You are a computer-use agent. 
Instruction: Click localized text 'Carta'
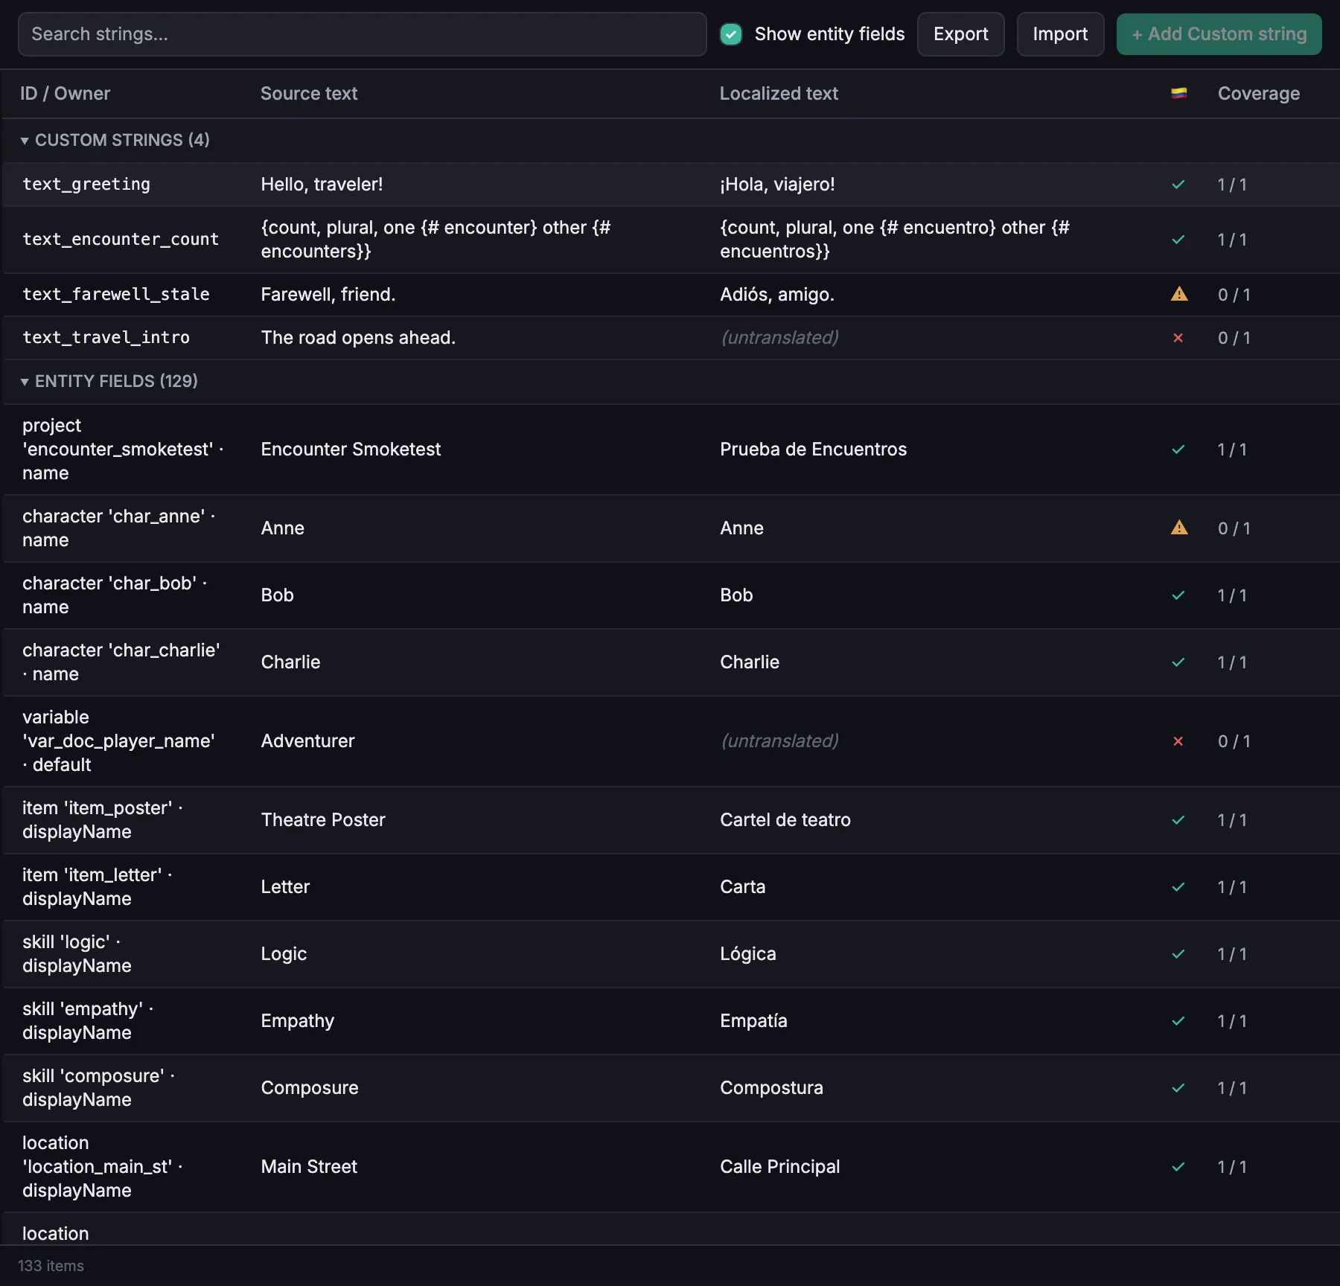coord(742,887)
